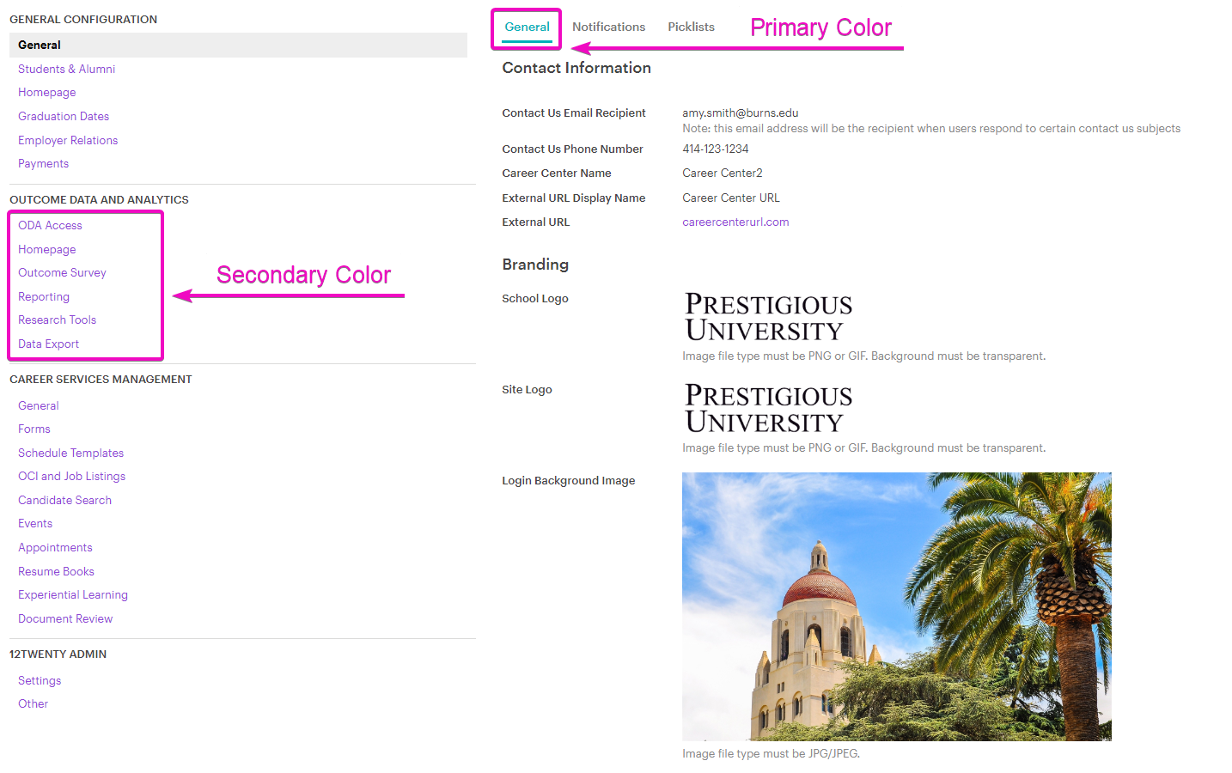Open Forms settings
1232x773 pixels.
(34, 429)
